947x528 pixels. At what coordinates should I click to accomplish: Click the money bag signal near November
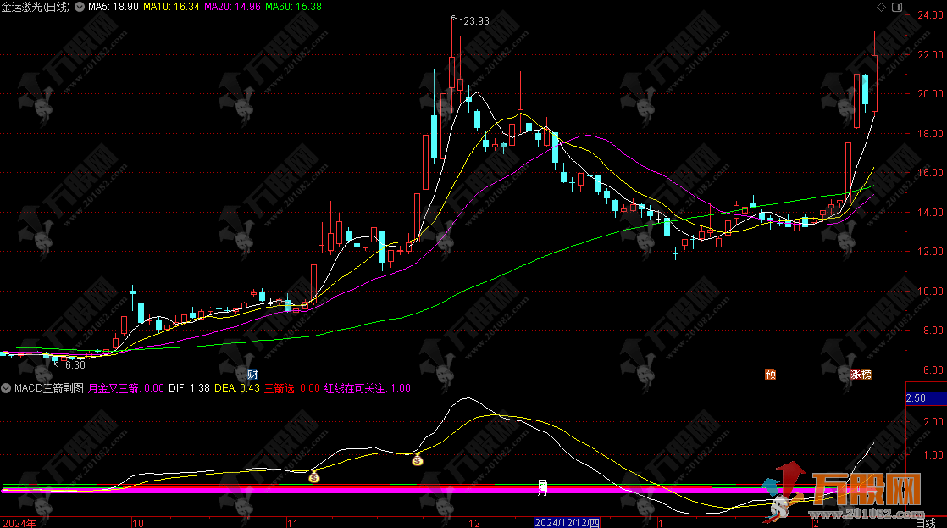coord(314,476)
